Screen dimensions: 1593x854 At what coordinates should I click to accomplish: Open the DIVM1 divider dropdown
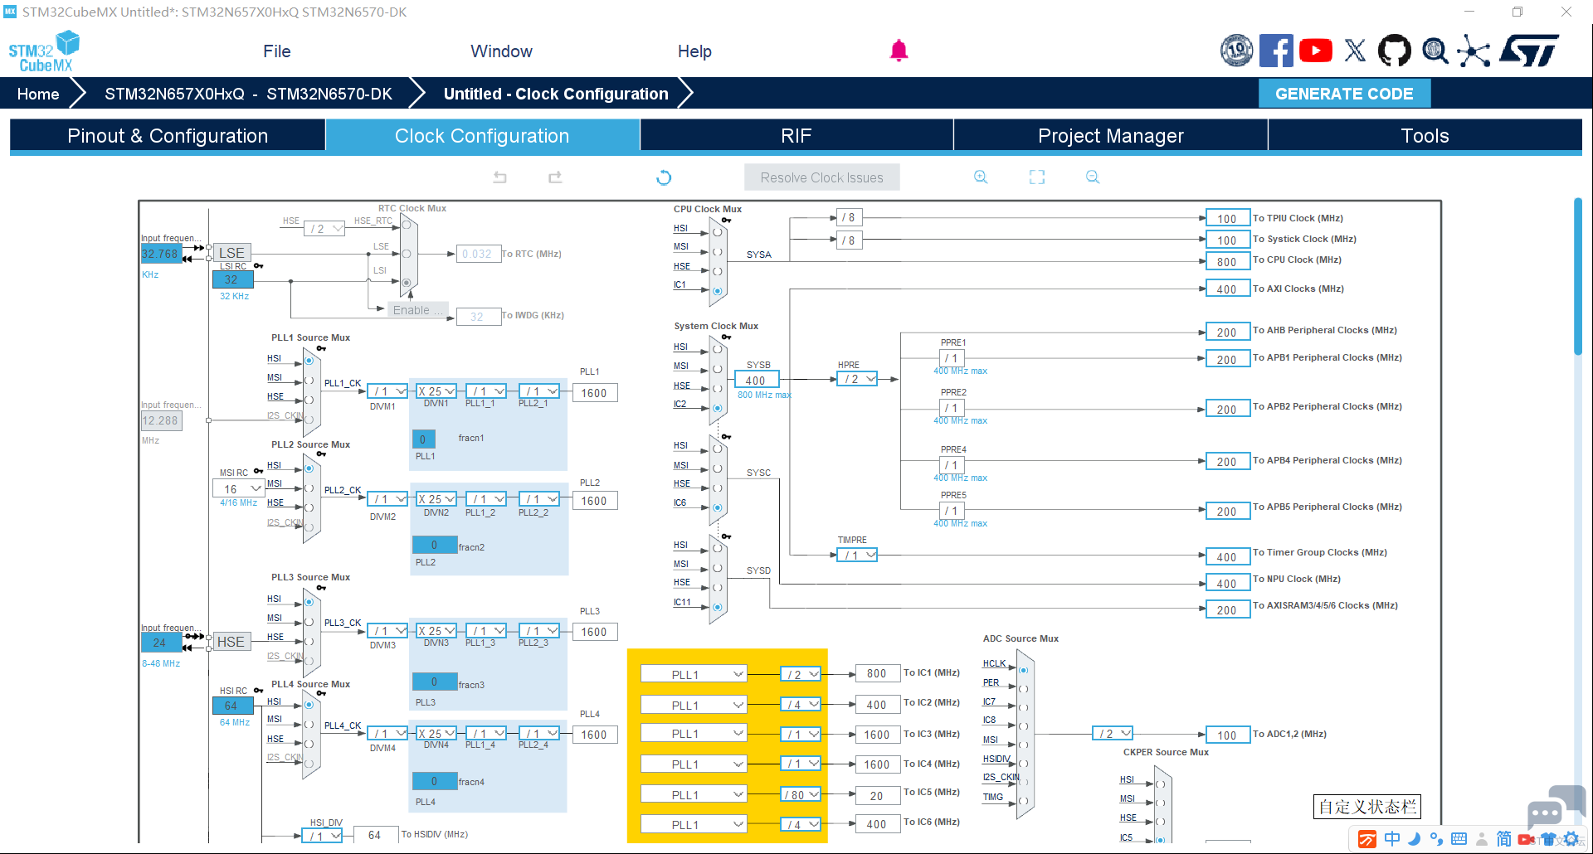coord(387,391)
